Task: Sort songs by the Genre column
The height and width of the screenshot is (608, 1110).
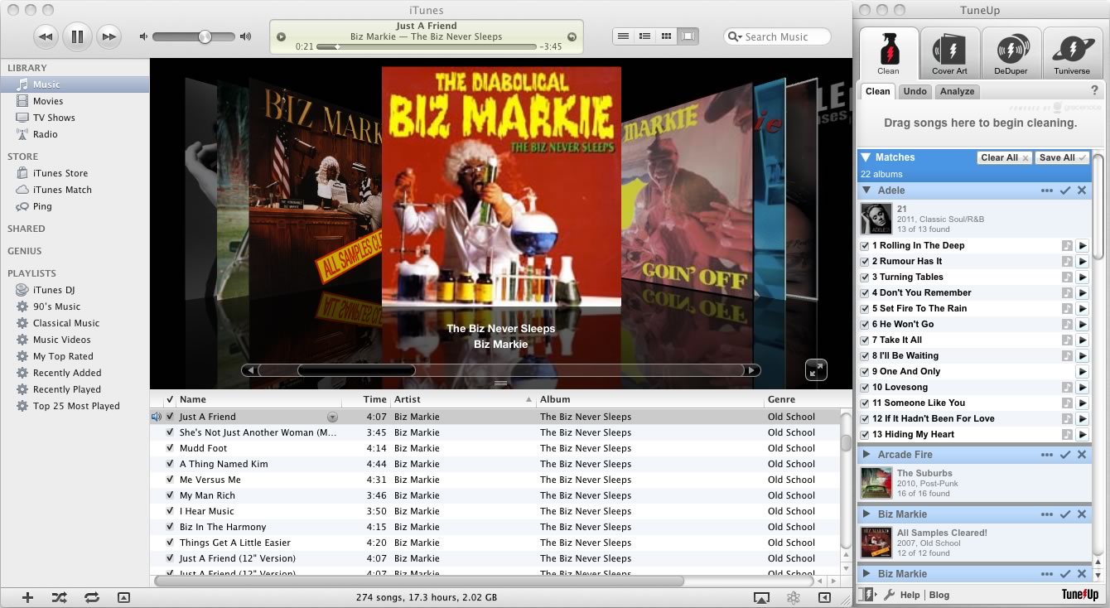Action: click(802, 399)
